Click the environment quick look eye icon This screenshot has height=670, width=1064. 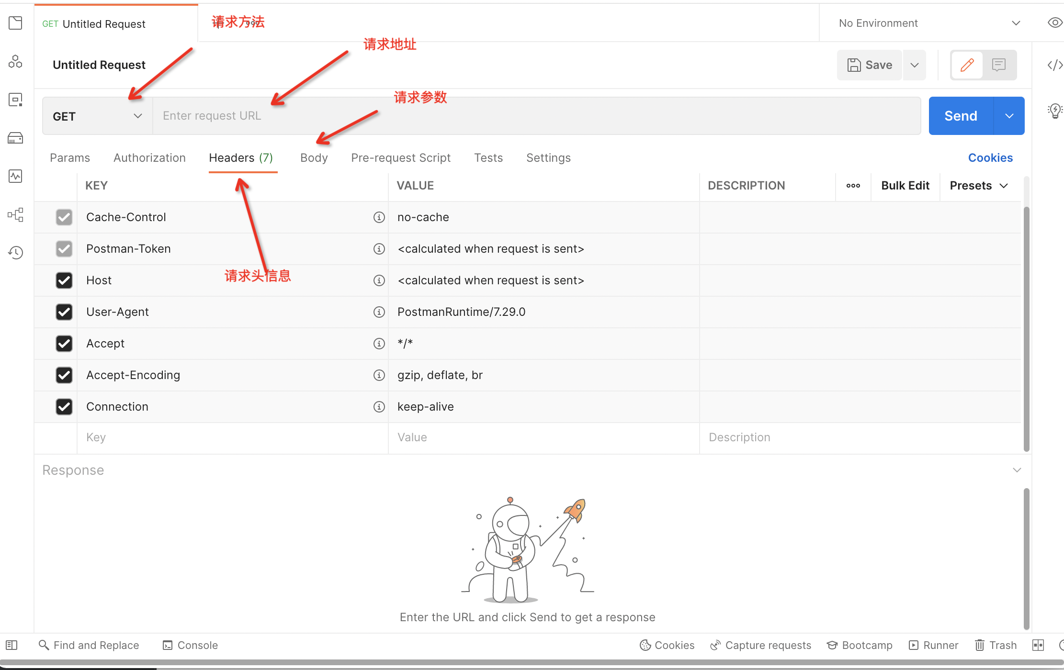[1055, 23]
